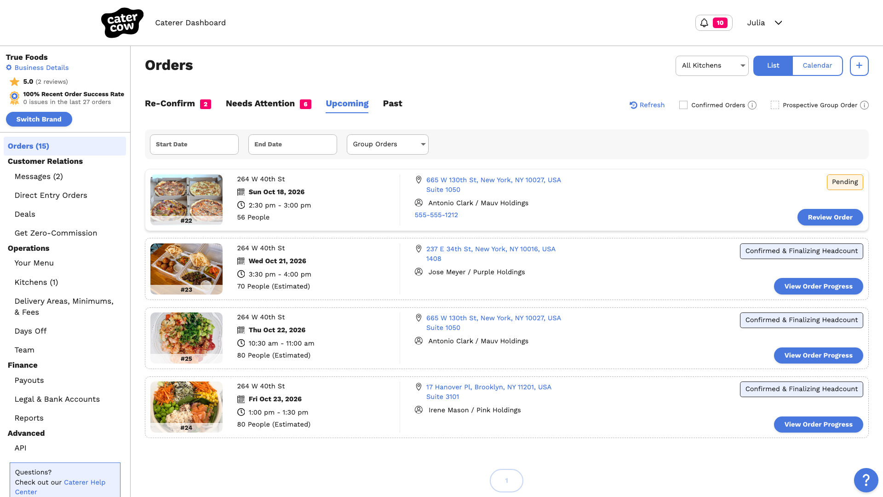Open the Needs Attention tab

click(269, 104)
